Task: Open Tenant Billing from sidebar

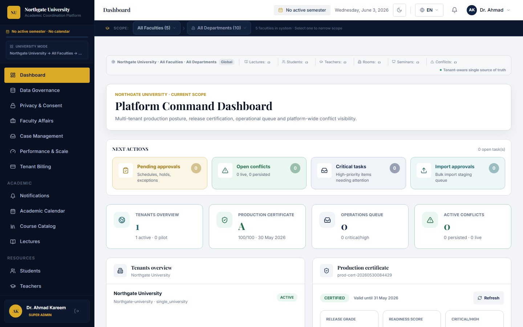Action: pyautogui.click(x=47, y=167)
